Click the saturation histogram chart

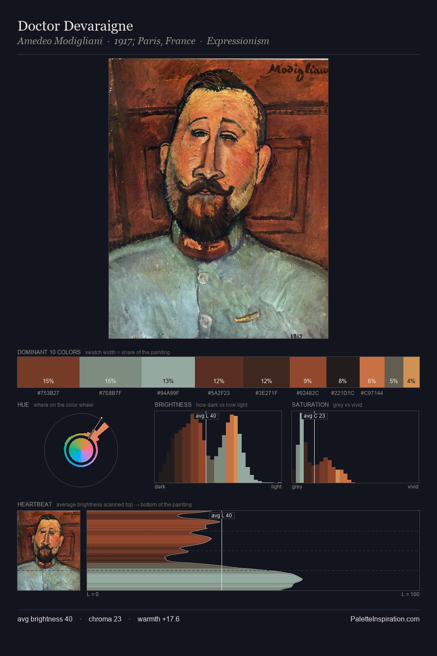[x=355, y=447]
